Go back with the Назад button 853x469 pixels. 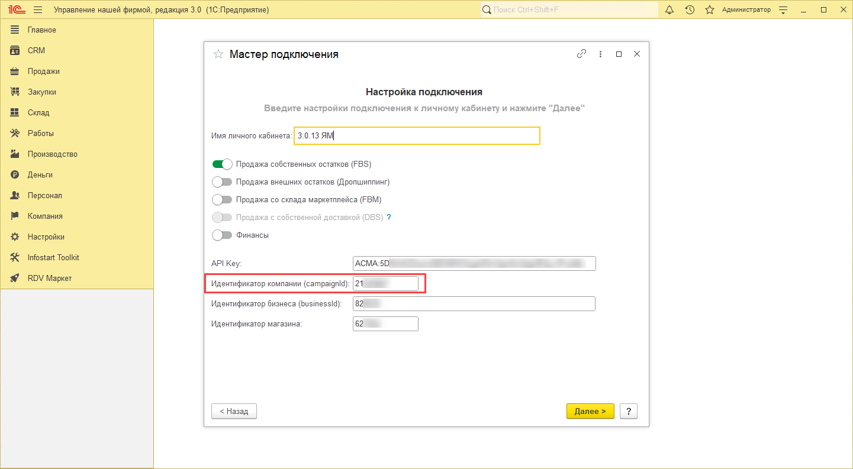234,411
